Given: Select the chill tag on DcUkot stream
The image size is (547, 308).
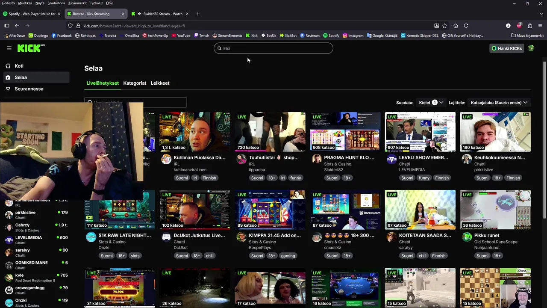Looking at the screenshot, I should 209,256.
